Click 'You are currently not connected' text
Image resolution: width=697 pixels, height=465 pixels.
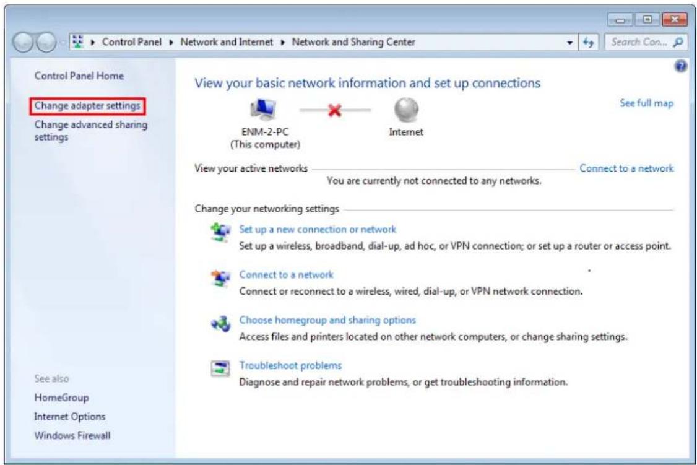tap(434, 181)
